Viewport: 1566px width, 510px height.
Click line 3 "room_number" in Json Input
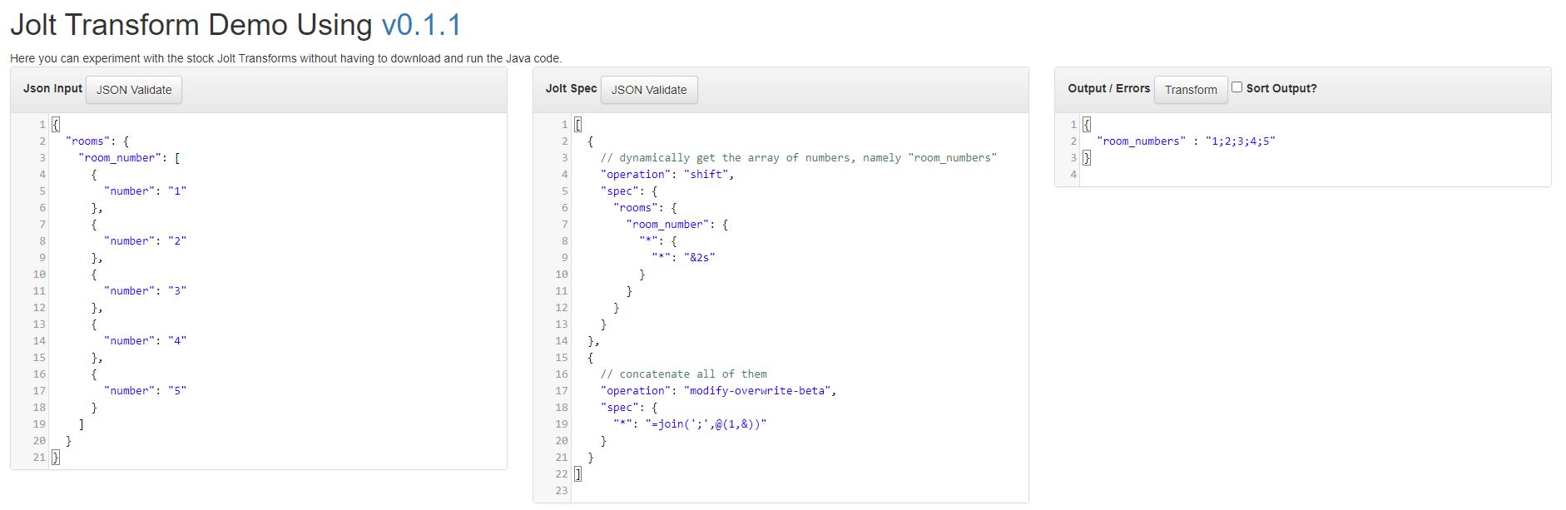(x=130, y=158)
